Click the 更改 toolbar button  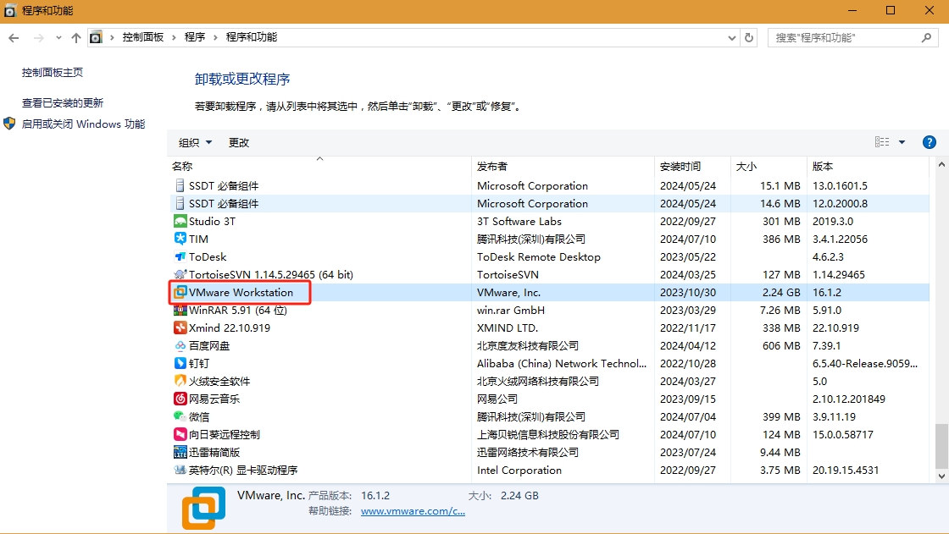(x=238, y=143)
